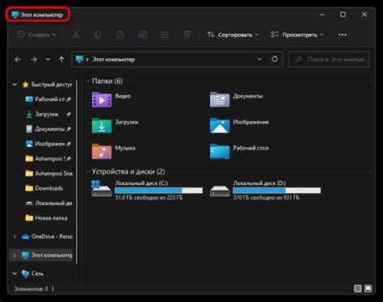The image size is (383, 302).
Task: Refresh the address bar view
Action: [x=275, y=59]
